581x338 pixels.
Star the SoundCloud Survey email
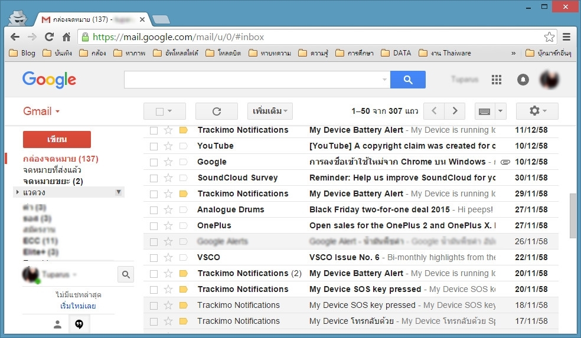click(x=168, y=178)
